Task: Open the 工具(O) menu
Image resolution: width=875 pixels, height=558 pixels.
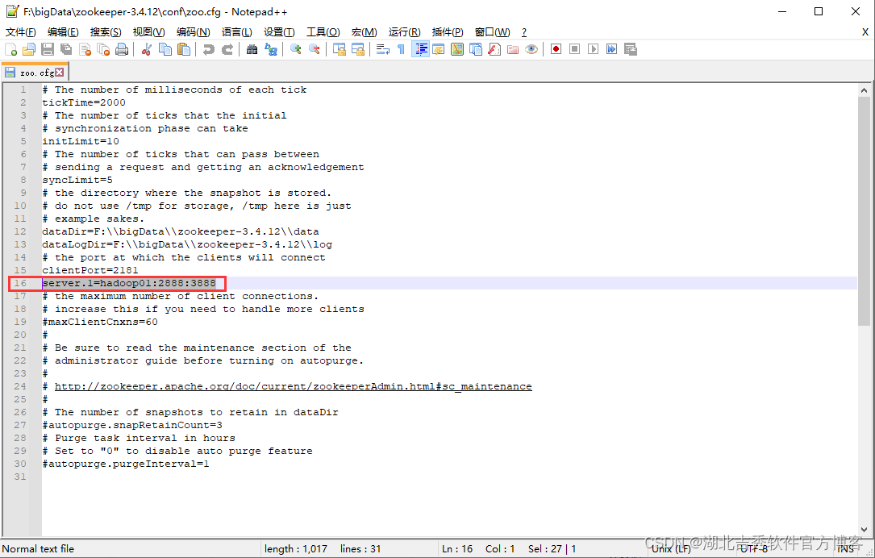Action: click(x=323, y=31)
